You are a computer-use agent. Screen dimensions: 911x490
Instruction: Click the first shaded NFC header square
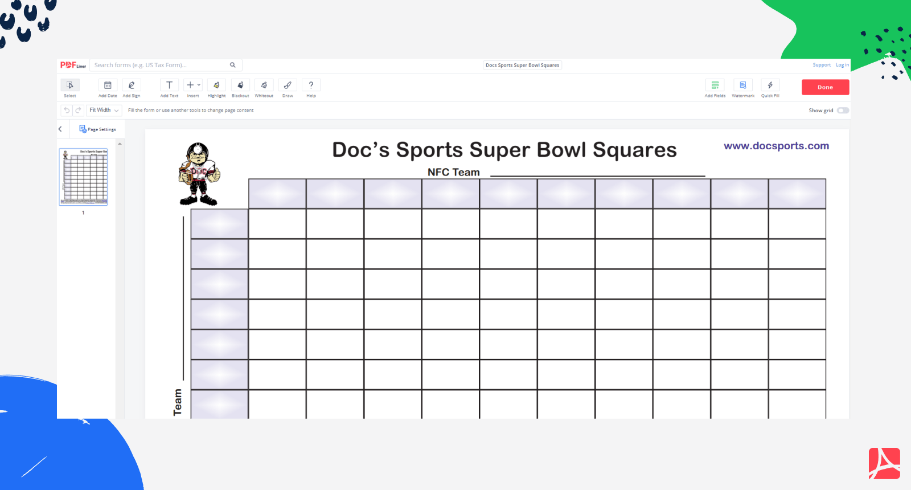[x=277, y=194]
